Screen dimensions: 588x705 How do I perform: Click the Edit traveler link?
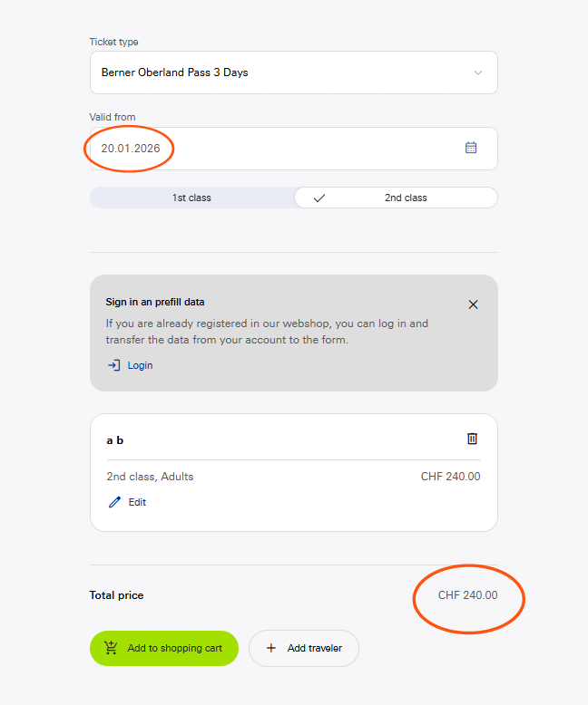click(x=137, y=502)
